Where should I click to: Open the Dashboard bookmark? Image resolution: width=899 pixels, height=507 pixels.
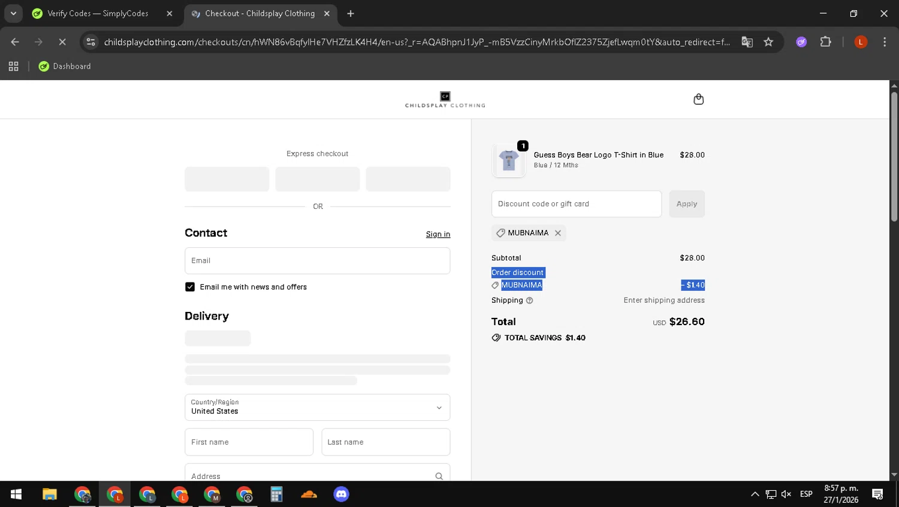65,66
